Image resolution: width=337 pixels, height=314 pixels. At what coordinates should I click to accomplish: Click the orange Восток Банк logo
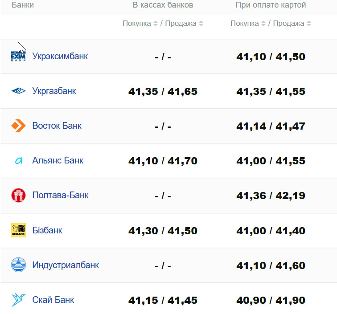point(18,126)
